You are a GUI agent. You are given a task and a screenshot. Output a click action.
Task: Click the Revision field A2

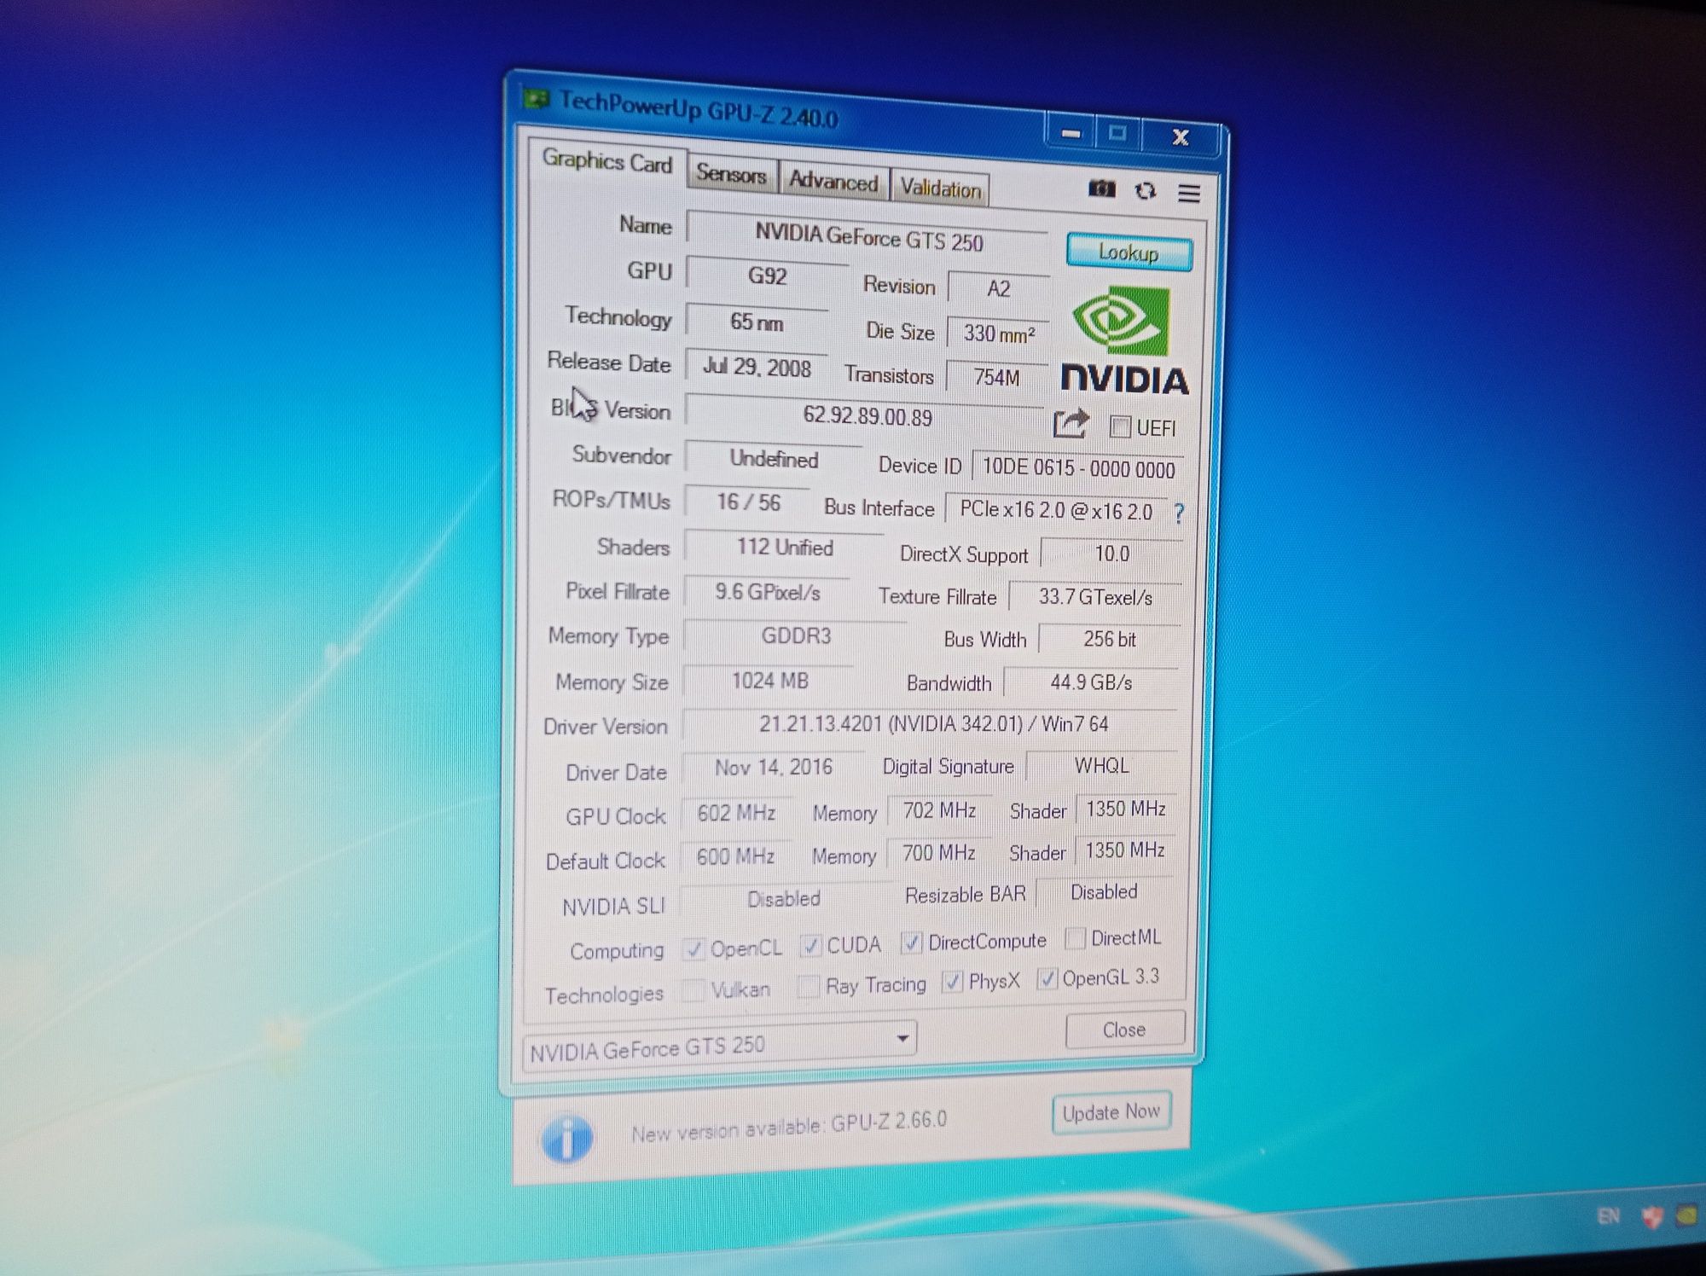[998, 288]
